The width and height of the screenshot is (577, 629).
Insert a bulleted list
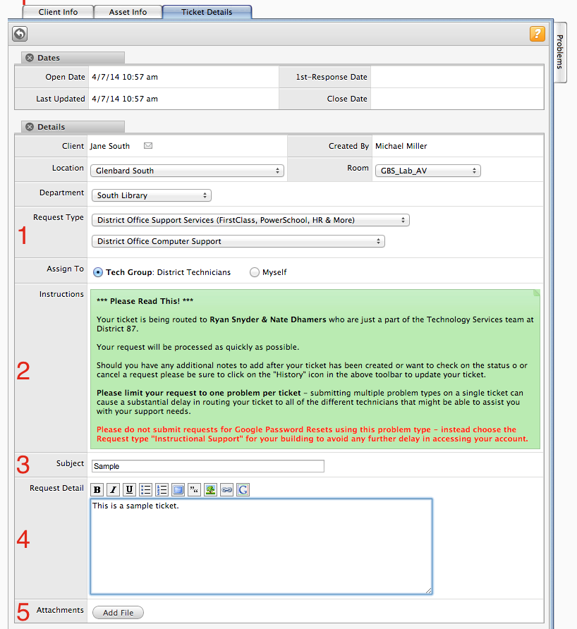[x=146, y=489]
